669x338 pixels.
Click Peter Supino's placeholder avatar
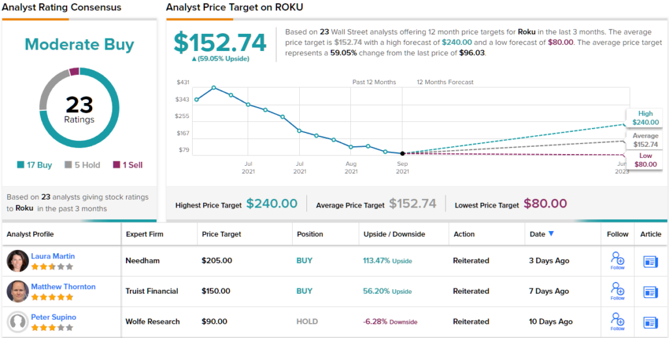tap(18, 322)
